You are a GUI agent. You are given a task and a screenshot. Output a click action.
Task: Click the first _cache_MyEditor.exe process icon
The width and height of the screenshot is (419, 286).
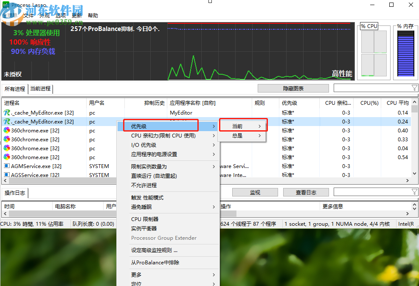pyautogui.click(x=7, y=113)
